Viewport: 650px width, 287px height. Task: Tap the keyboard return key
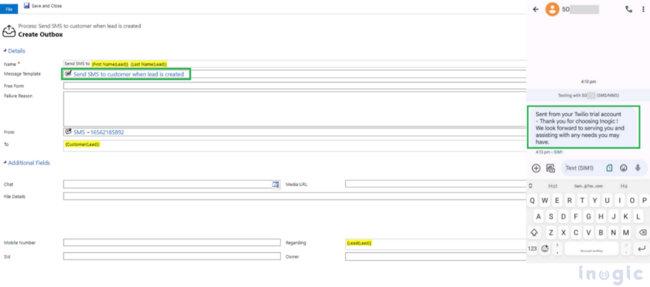641,249
